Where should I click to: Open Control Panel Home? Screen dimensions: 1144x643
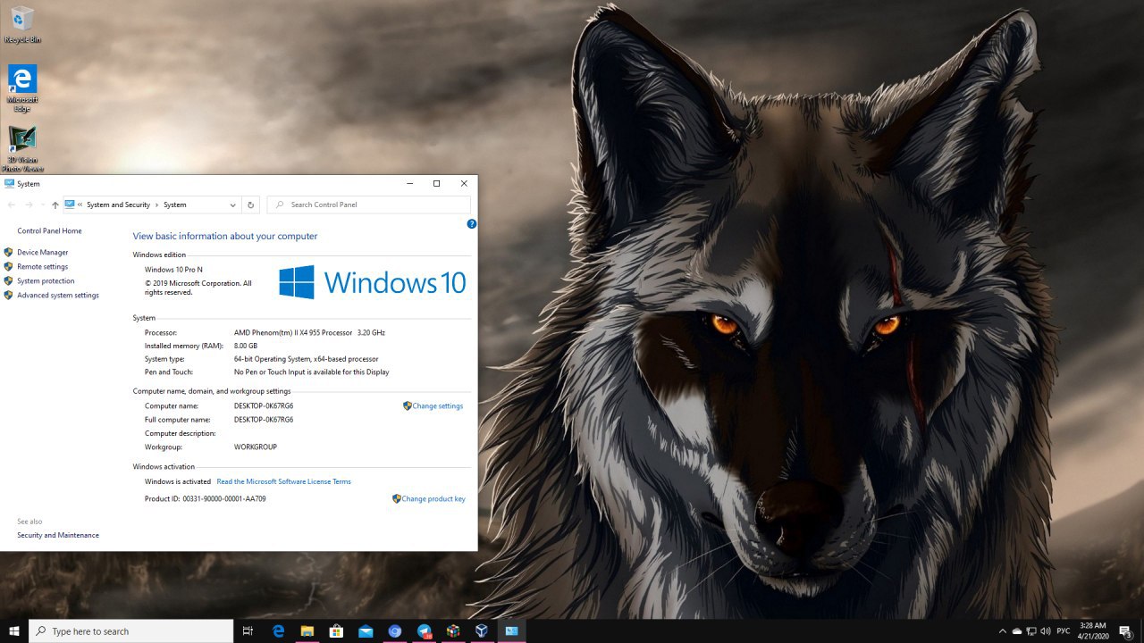pyautogui.click(x=49, y=230)
